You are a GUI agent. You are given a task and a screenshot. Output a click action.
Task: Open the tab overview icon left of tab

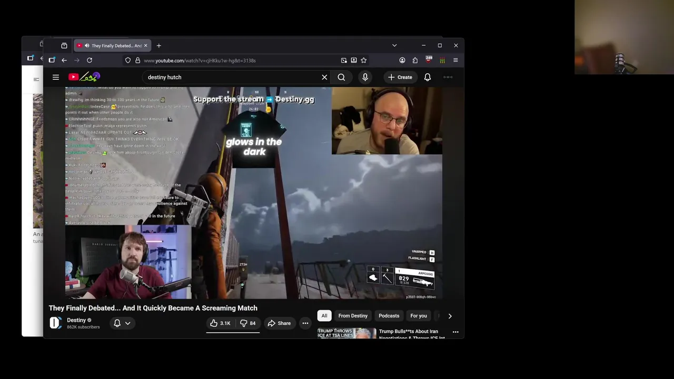coord(64,46)
